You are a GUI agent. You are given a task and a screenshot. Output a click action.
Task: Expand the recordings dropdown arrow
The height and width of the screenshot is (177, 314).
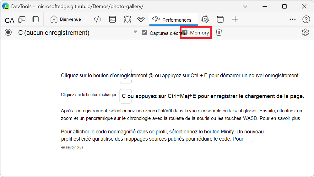coord(135,32)
